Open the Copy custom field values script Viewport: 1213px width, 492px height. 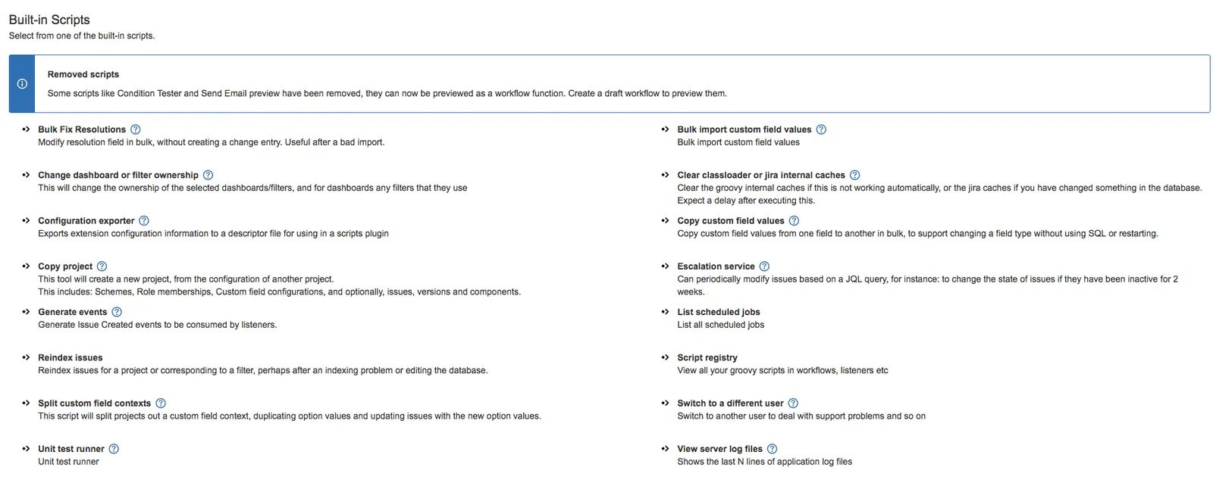[x=731, y=221]
